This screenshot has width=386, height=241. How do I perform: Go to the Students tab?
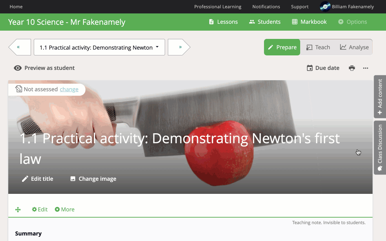click(x=265, y=22)
